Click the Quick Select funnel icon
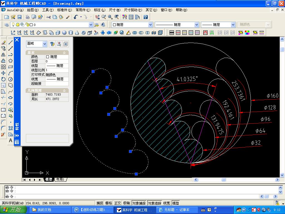 coord(52,44)
